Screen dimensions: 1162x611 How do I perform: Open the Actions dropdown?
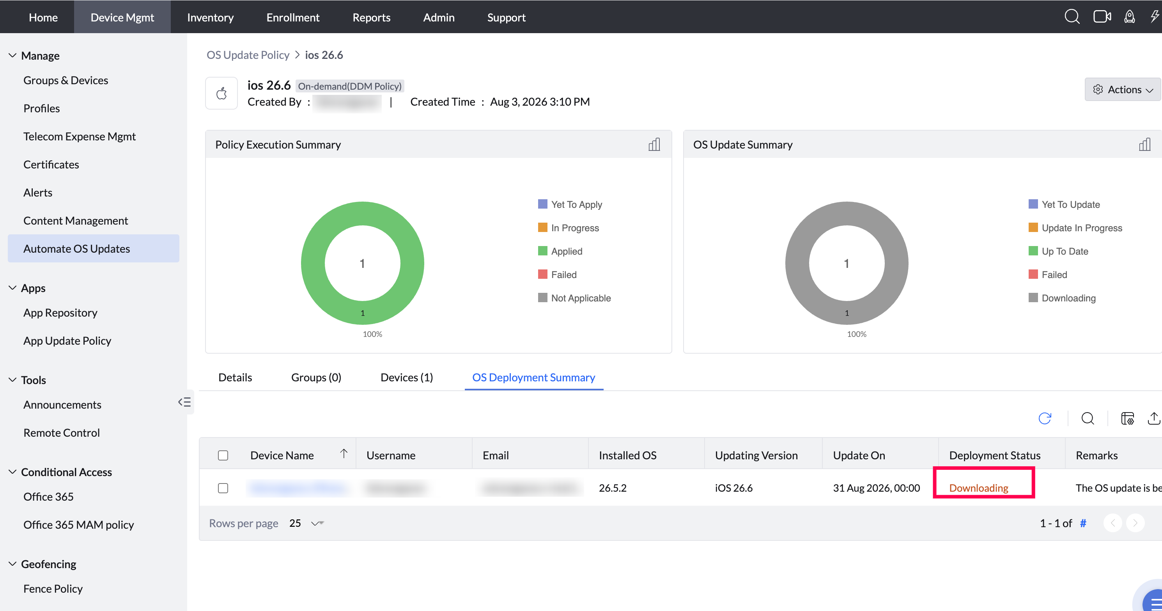click(x=1122, y=89)
